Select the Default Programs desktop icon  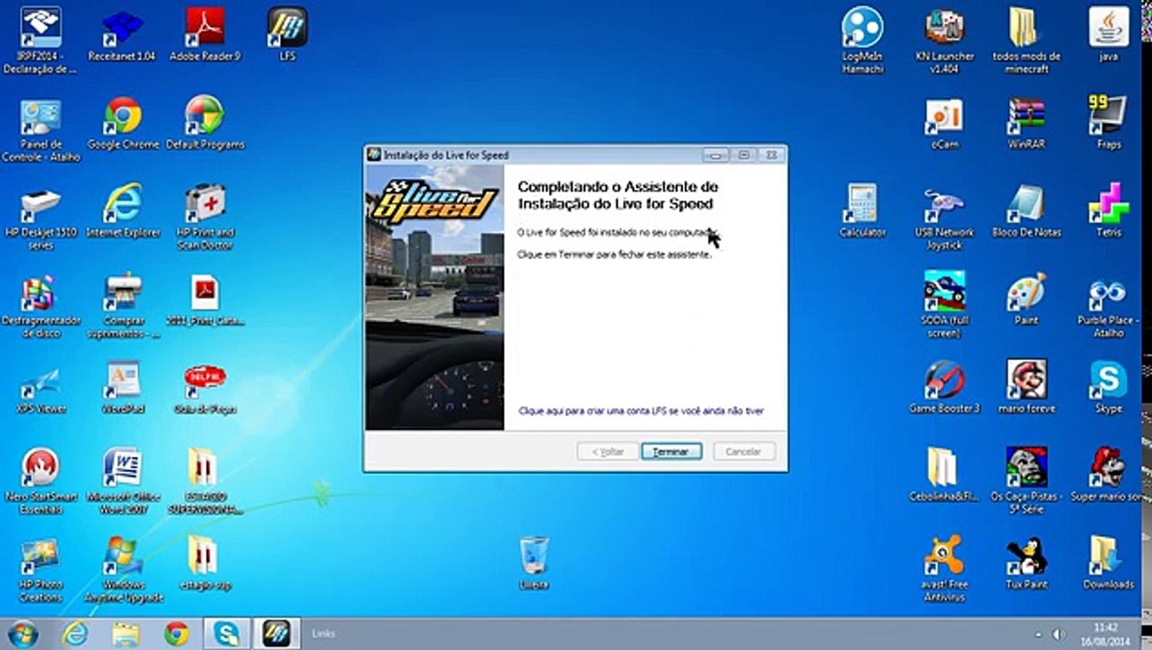pos(205,124)
